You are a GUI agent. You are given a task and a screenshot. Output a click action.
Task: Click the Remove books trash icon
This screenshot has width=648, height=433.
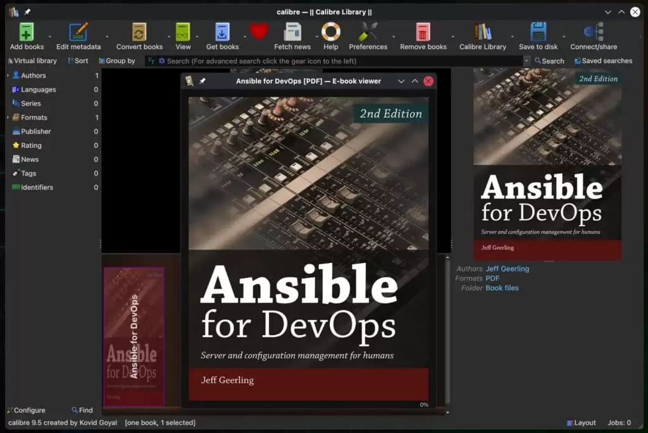[423, 32]
